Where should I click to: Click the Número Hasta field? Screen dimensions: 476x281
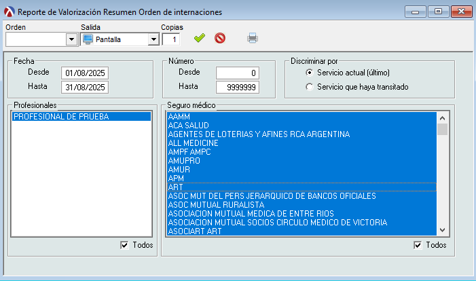click(237, 87)
